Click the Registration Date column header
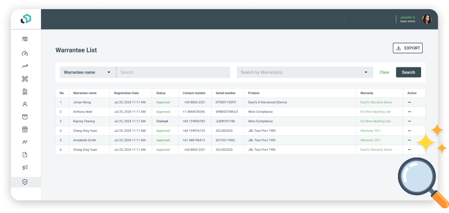The height and width of the screenshot is (213, 449). click(x=126, y=93)
